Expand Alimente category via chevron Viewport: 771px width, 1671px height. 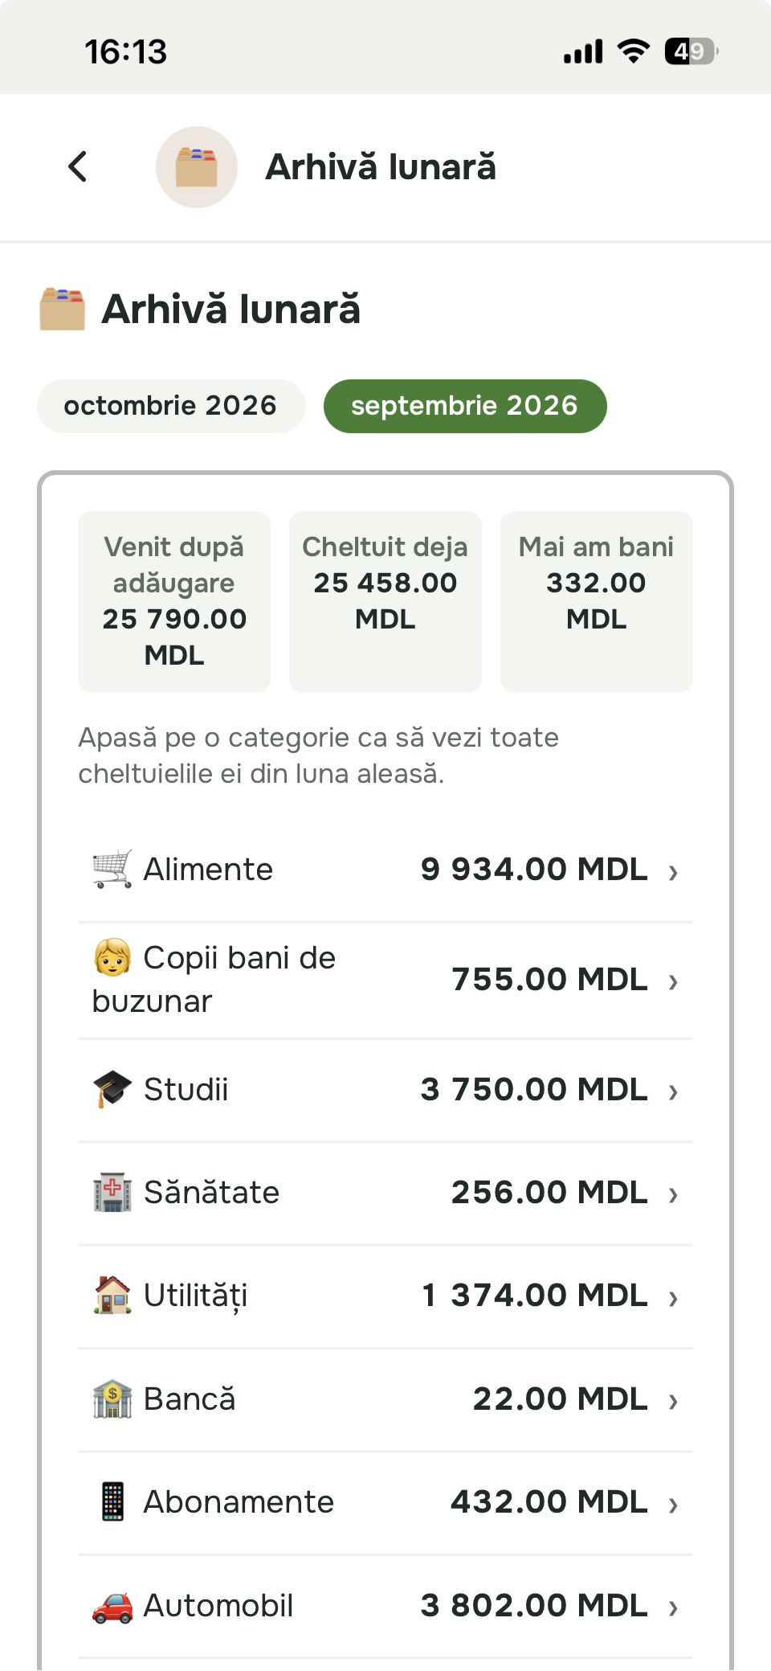(674, 871)
